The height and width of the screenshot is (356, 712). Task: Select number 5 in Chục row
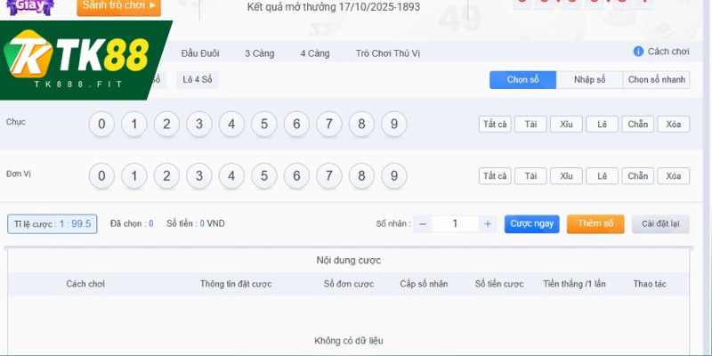[263, 124]
